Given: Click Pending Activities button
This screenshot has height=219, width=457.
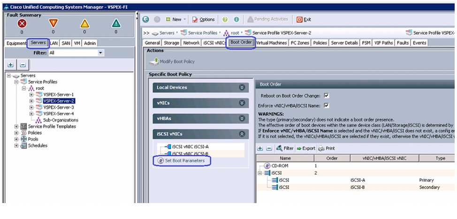Looking at the screenshot, I should click(267, 19).
